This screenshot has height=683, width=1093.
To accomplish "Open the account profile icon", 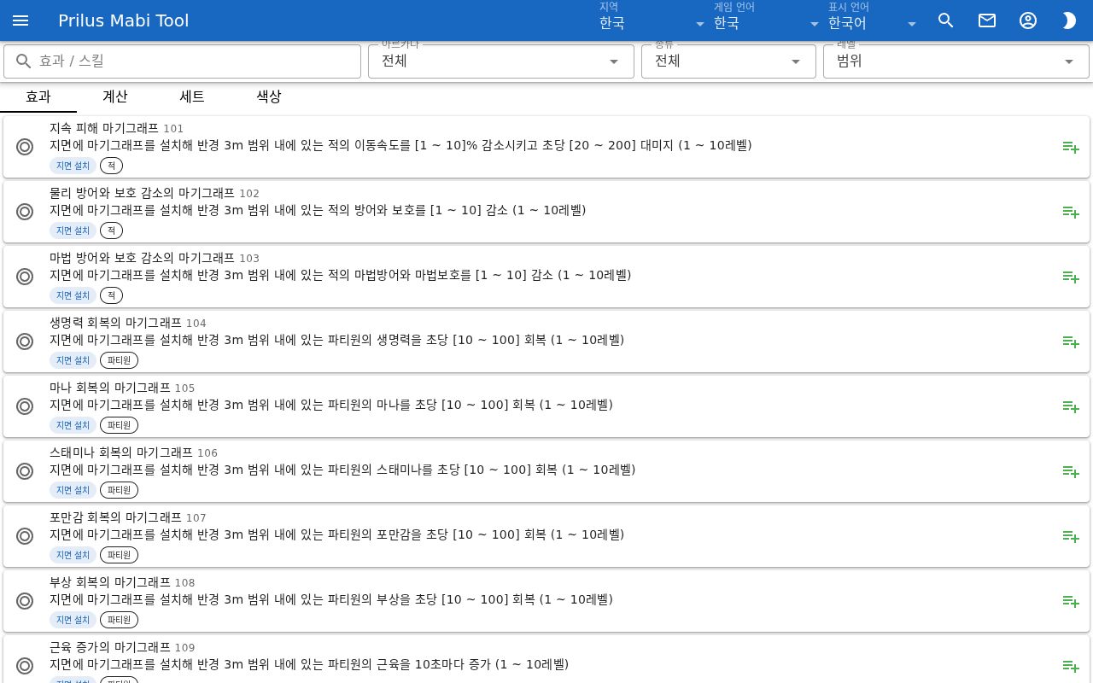I will [1028, 20].
